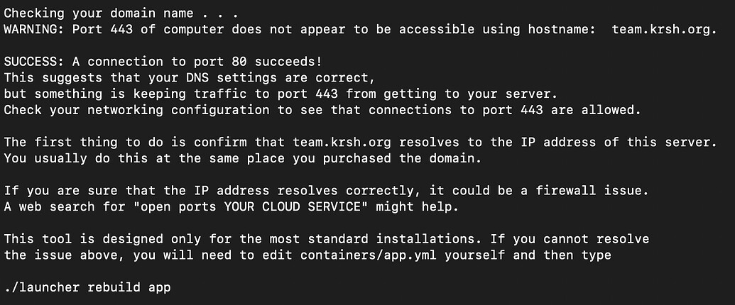Viewport: 735px width, 305px height.
Task: Click the containers/app.yml file path
Action: coord(369,255)
